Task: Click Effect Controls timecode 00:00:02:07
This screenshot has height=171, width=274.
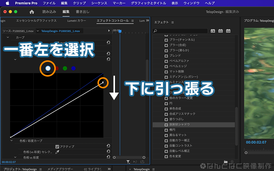Action: [9, 162]
